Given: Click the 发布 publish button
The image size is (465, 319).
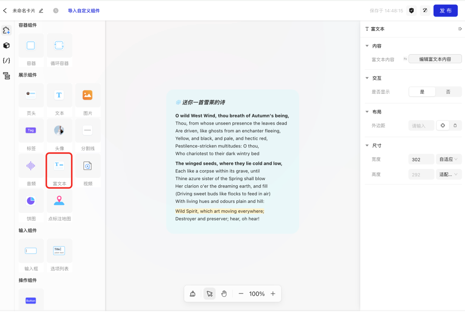Looking at the screenshot, I should pos(446,11).
